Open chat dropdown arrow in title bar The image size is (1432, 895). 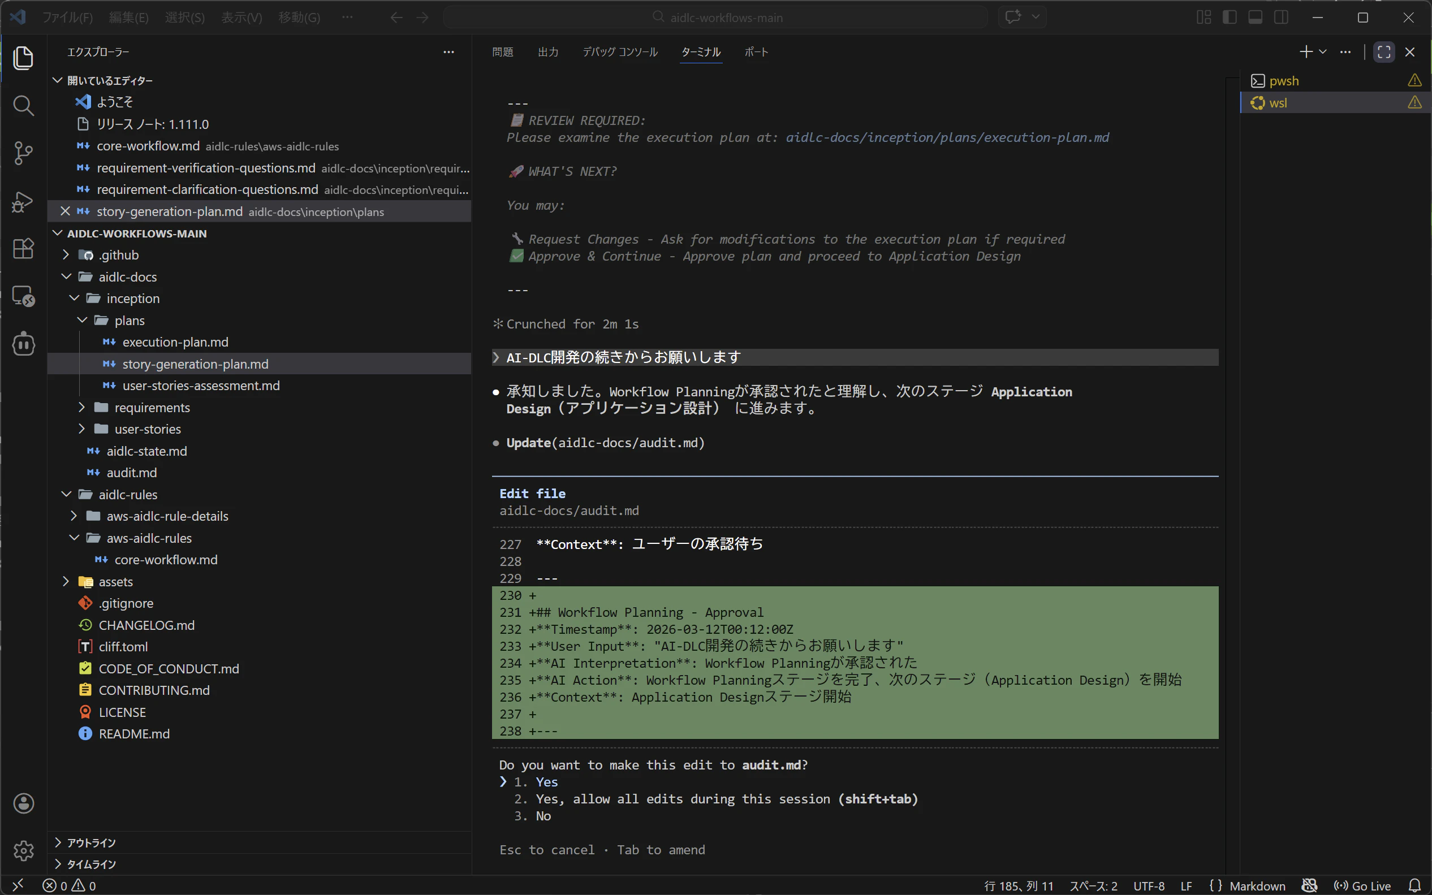pyautogui.click(x=1036, y=17)
